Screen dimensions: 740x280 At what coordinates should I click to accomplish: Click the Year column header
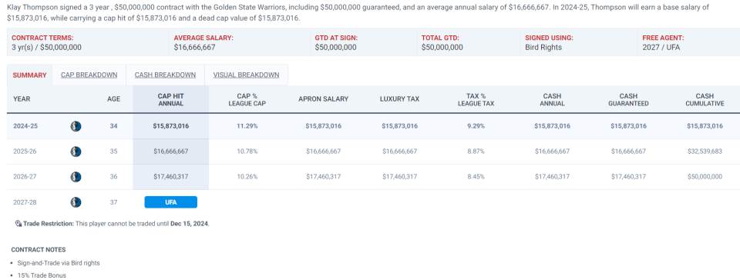pos(22,98)
